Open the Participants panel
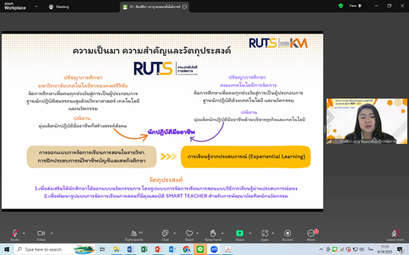Image resolution: width=409 pixels, height=255 pixels. [x=134, y=235]
